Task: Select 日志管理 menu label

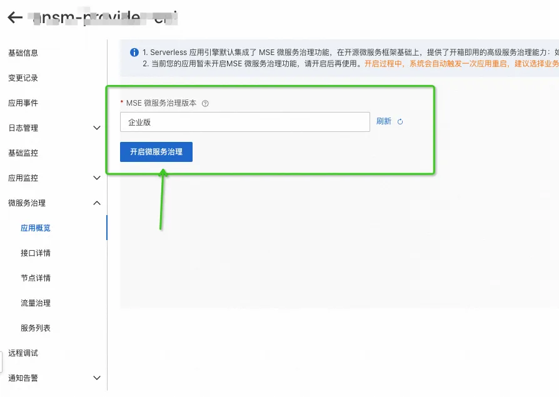Action: click(23, 128)
